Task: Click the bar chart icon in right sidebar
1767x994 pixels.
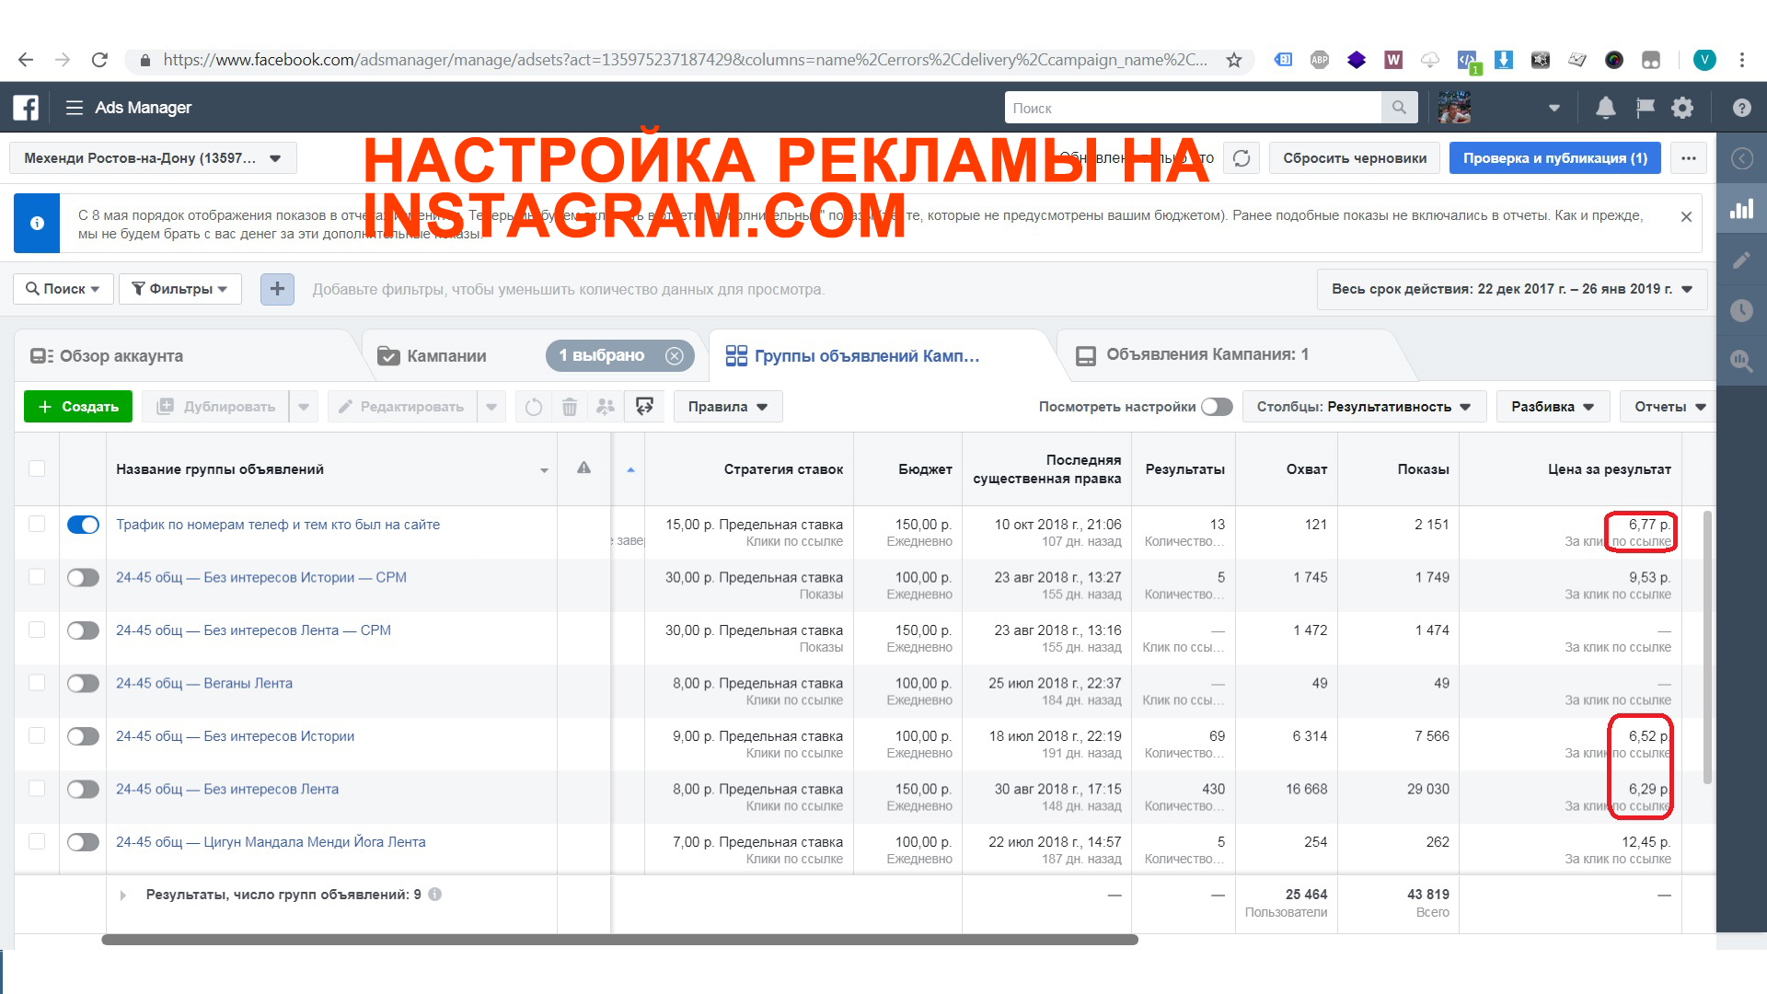Action: pyautogui.click(x=1741, y=209)
